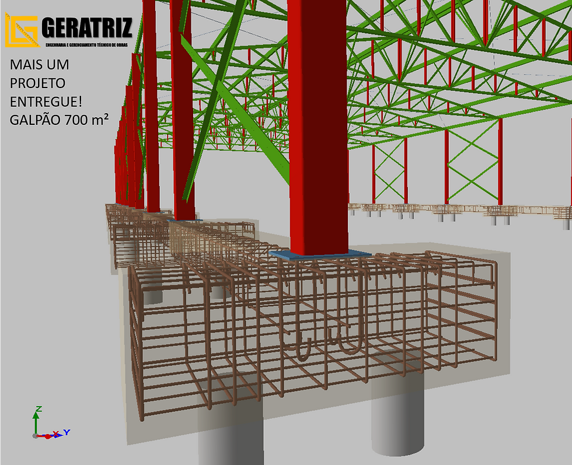Viewport: 572px width, 465px height.
Task: Click the 'PROJETO' text line
Action: pos(37,83)
